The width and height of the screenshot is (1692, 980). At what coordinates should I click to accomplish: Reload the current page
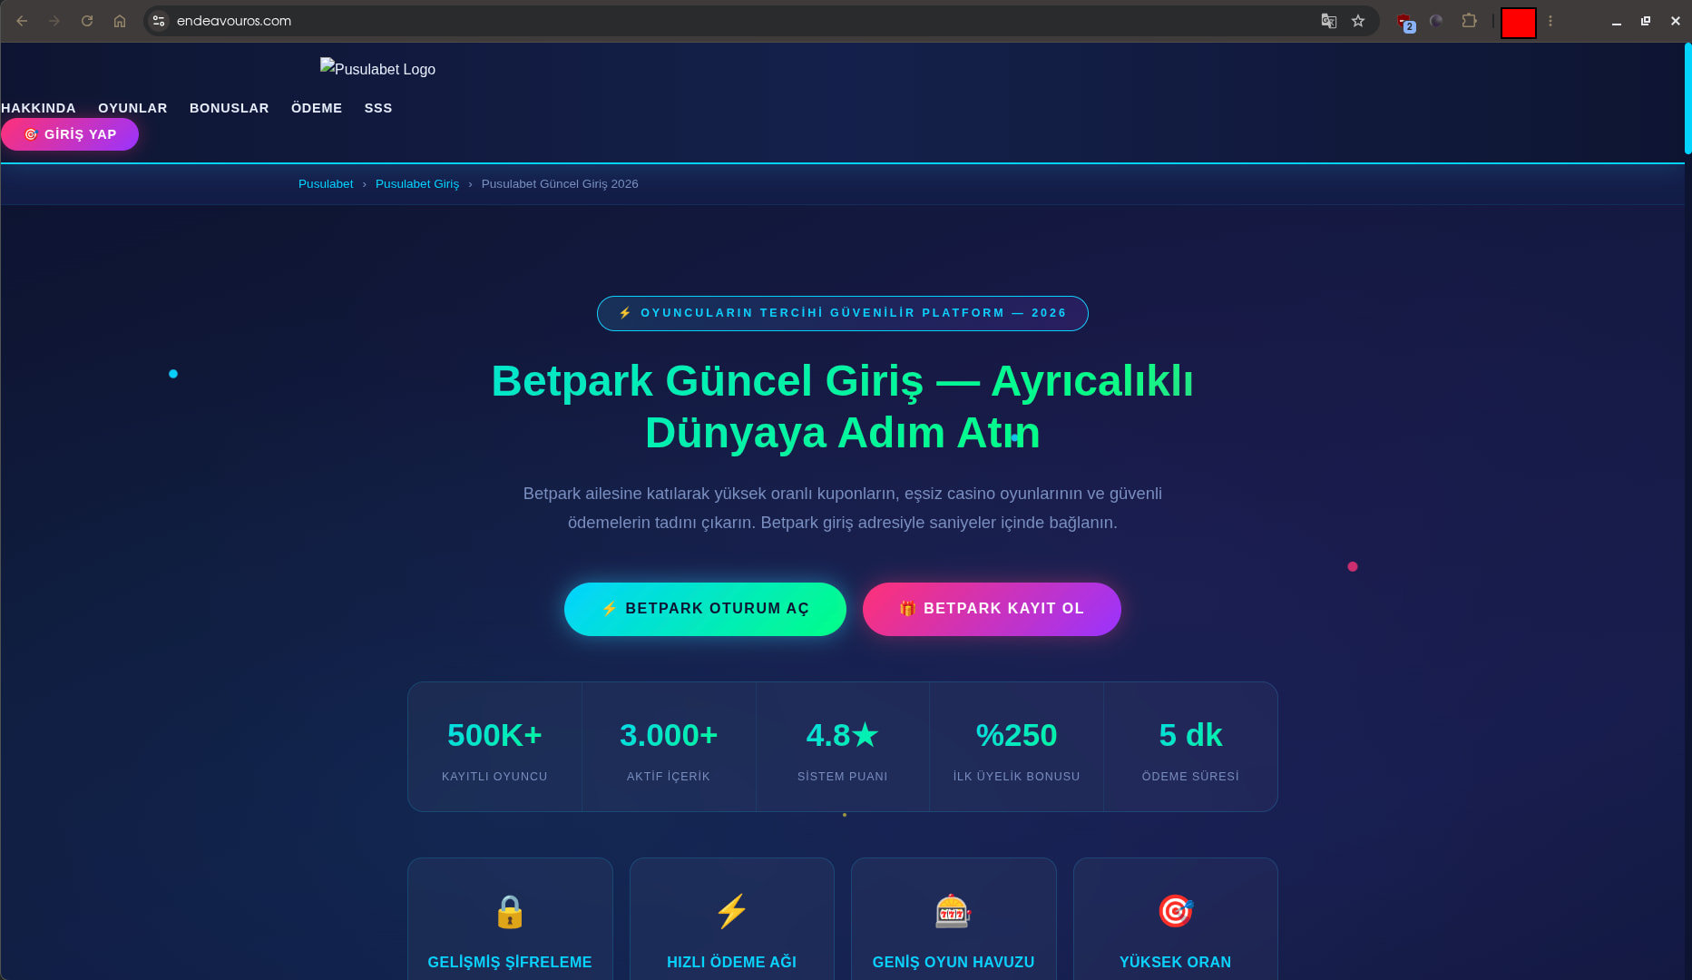(87, 21)
